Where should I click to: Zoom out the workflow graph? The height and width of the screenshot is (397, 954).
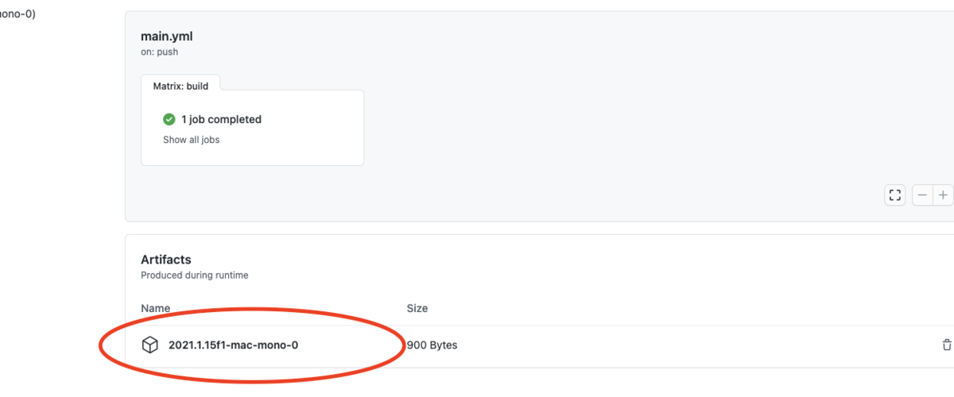(922, 195)
